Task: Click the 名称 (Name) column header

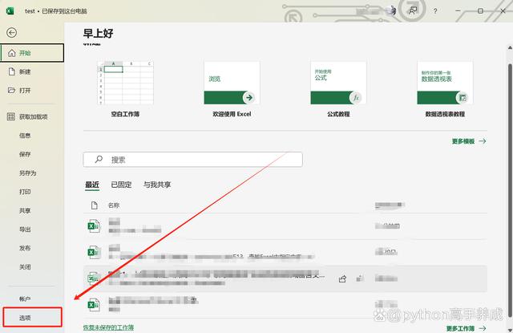Action: (x=114, y=205)
